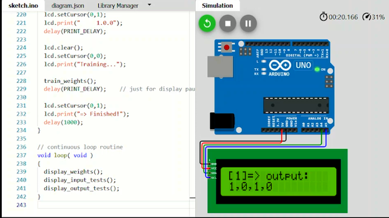Open the diagram.json tab
Image resolution: width=389 pixels, height=218 pixels.
[67, 5]
